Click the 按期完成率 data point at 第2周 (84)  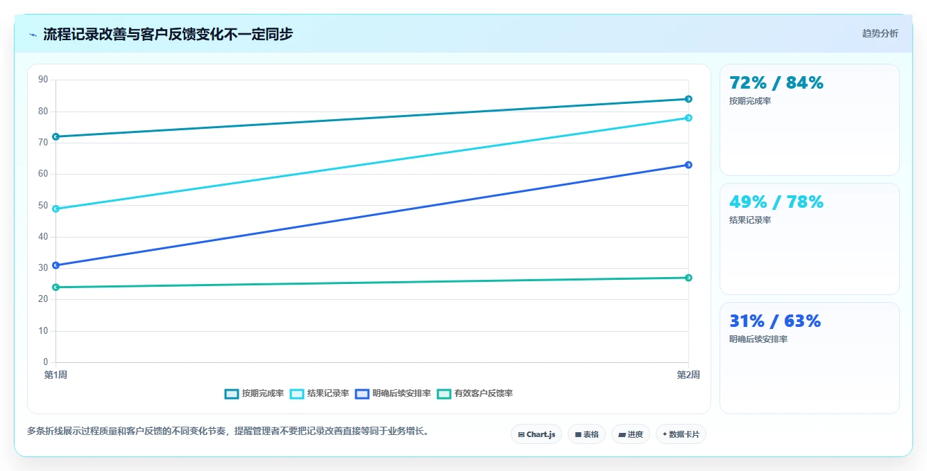(688, 99)
